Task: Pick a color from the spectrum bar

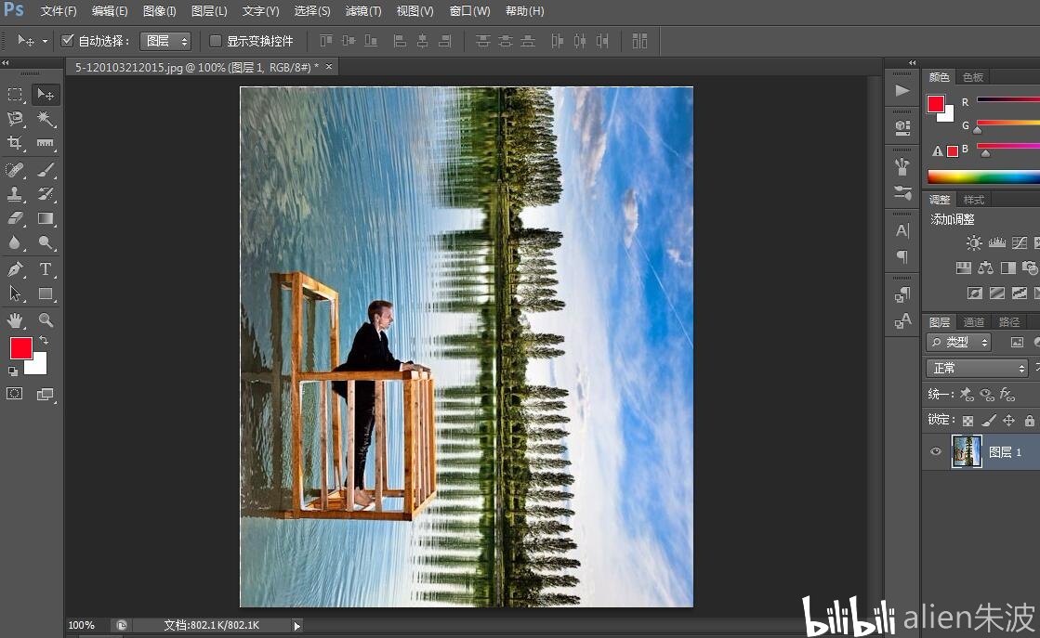Action: 983,176
